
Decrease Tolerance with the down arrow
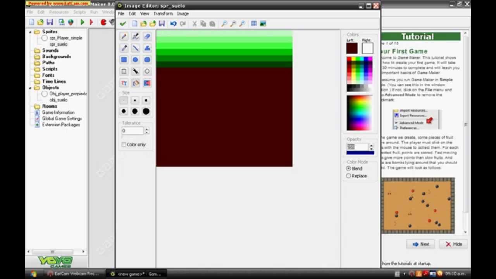pos(146,133)
